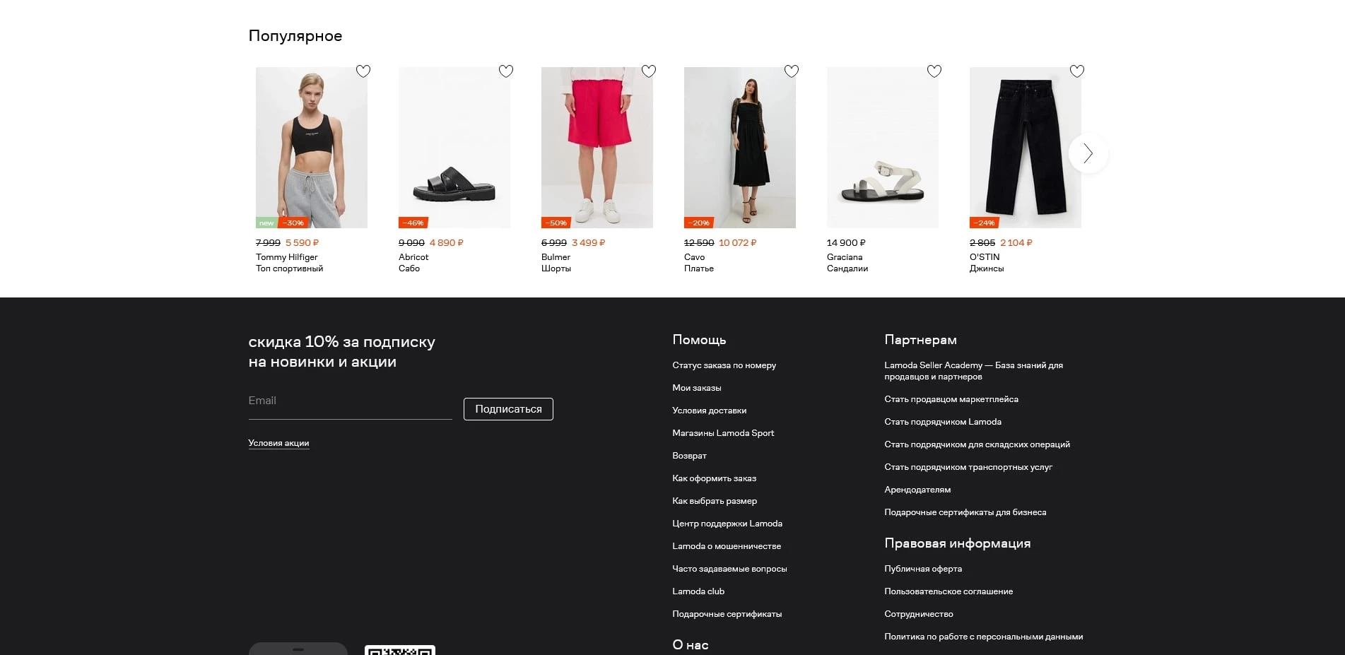Click the Graciana sandals thumbnail
The image size is (1345, 655).
point(883,148)
